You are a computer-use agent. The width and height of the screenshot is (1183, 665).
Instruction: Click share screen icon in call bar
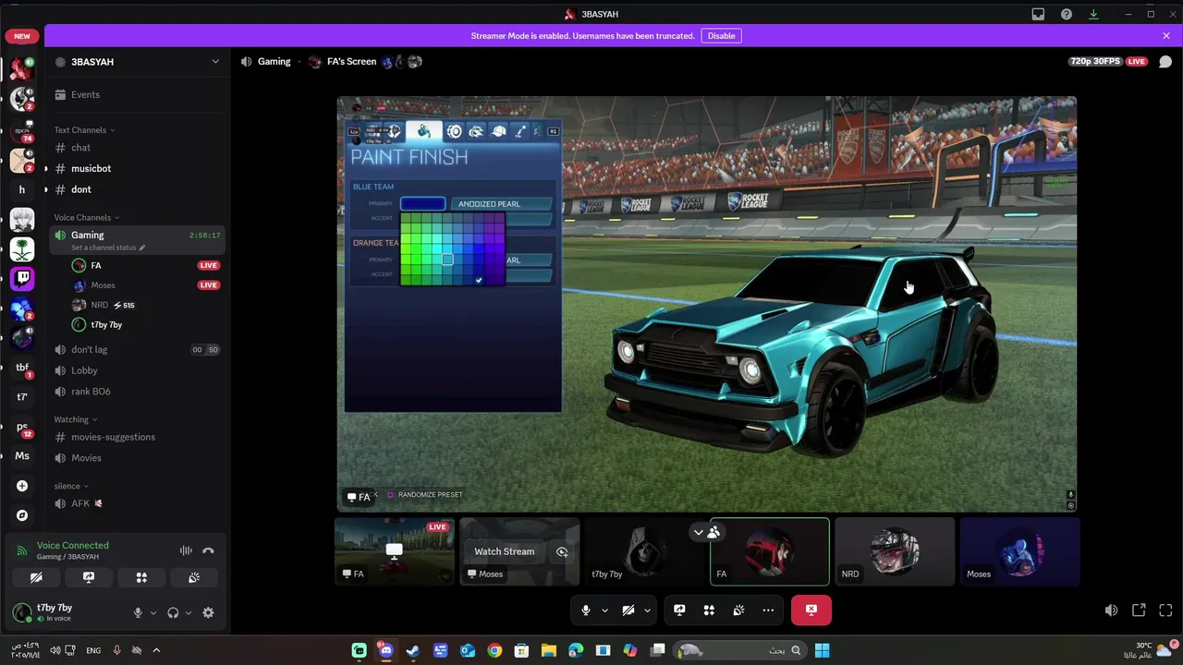(679, 610)
